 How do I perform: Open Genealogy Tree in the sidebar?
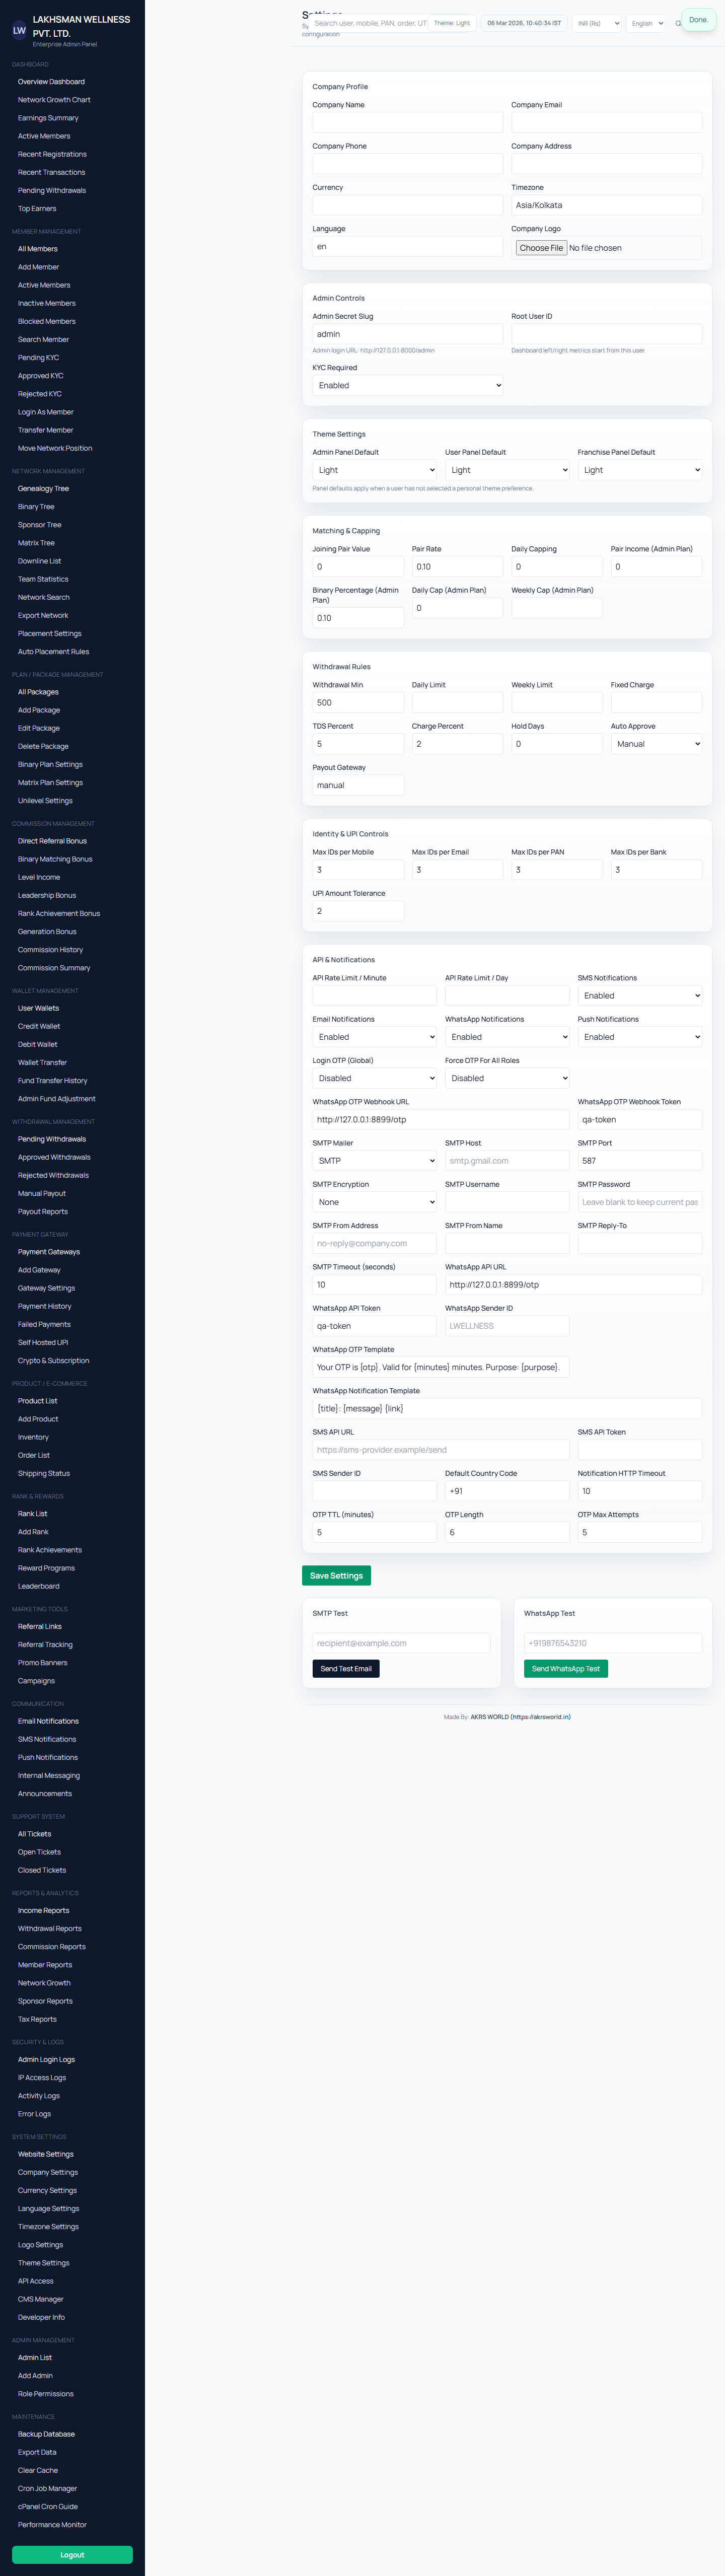43,489
